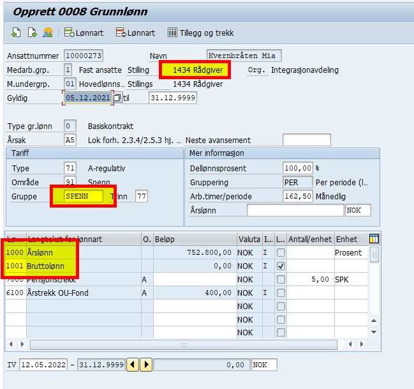Click the Antall/enhet column header

(310, 239)
